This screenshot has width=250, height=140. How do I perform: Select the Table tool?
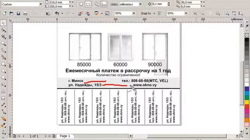3,98
